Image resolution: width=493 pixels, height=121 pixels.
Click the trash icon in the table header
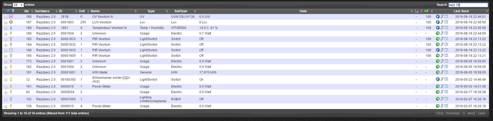tap(13, 11)
